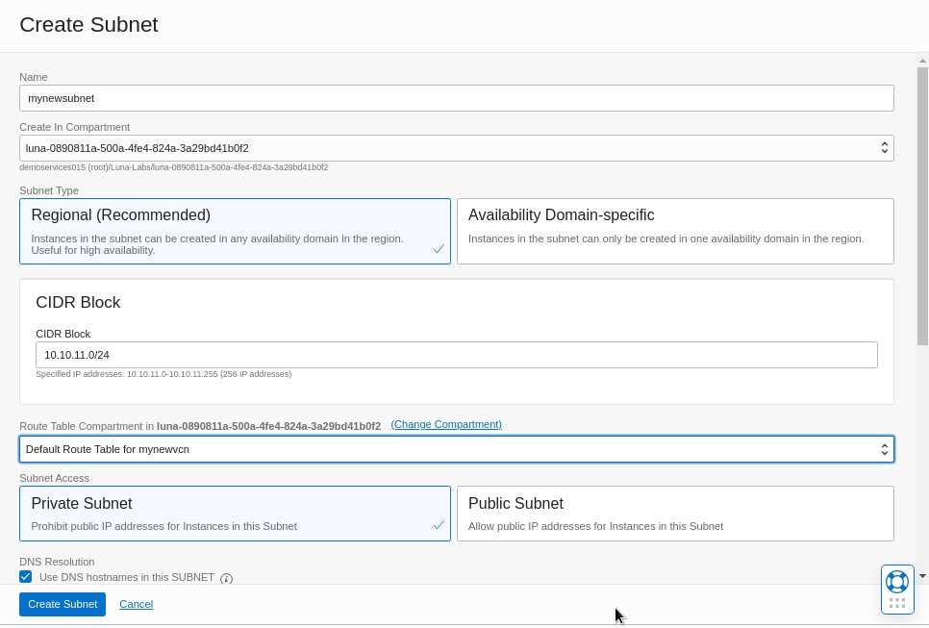Click the scrollbar up arrow
This screenshot has height=628, width=929.
[921, 60]
